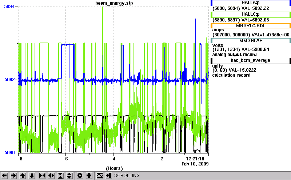Click the -4 hours x-axis label
This screenshot has width=291, height=180.
click(113, 159)
